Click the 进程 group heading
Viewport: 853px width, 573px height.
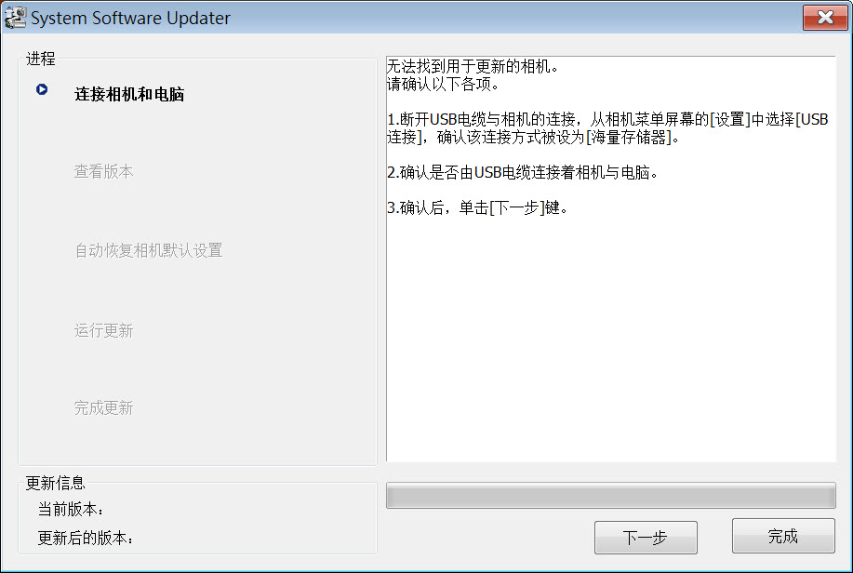(41, 59)
